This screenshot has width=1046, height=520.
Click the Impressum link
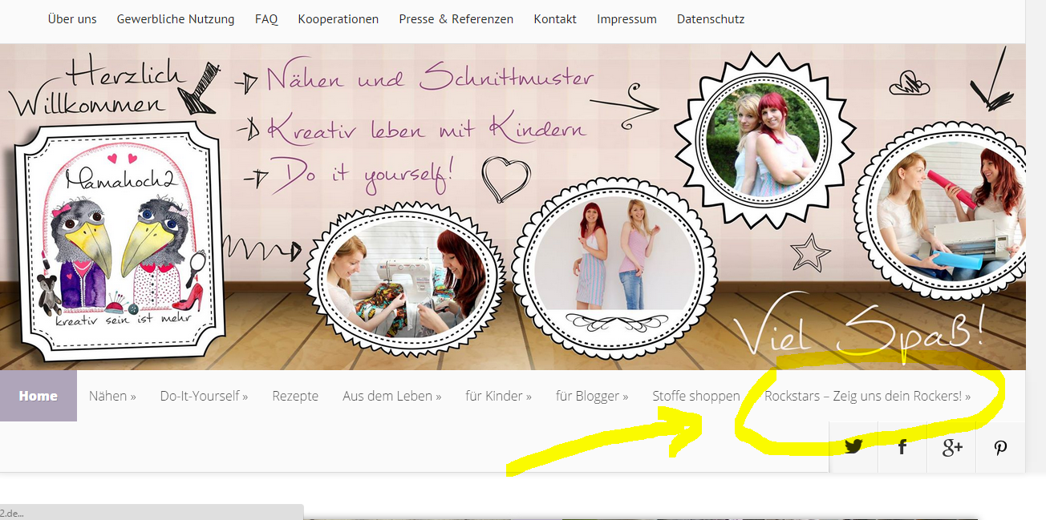point(626,19)
